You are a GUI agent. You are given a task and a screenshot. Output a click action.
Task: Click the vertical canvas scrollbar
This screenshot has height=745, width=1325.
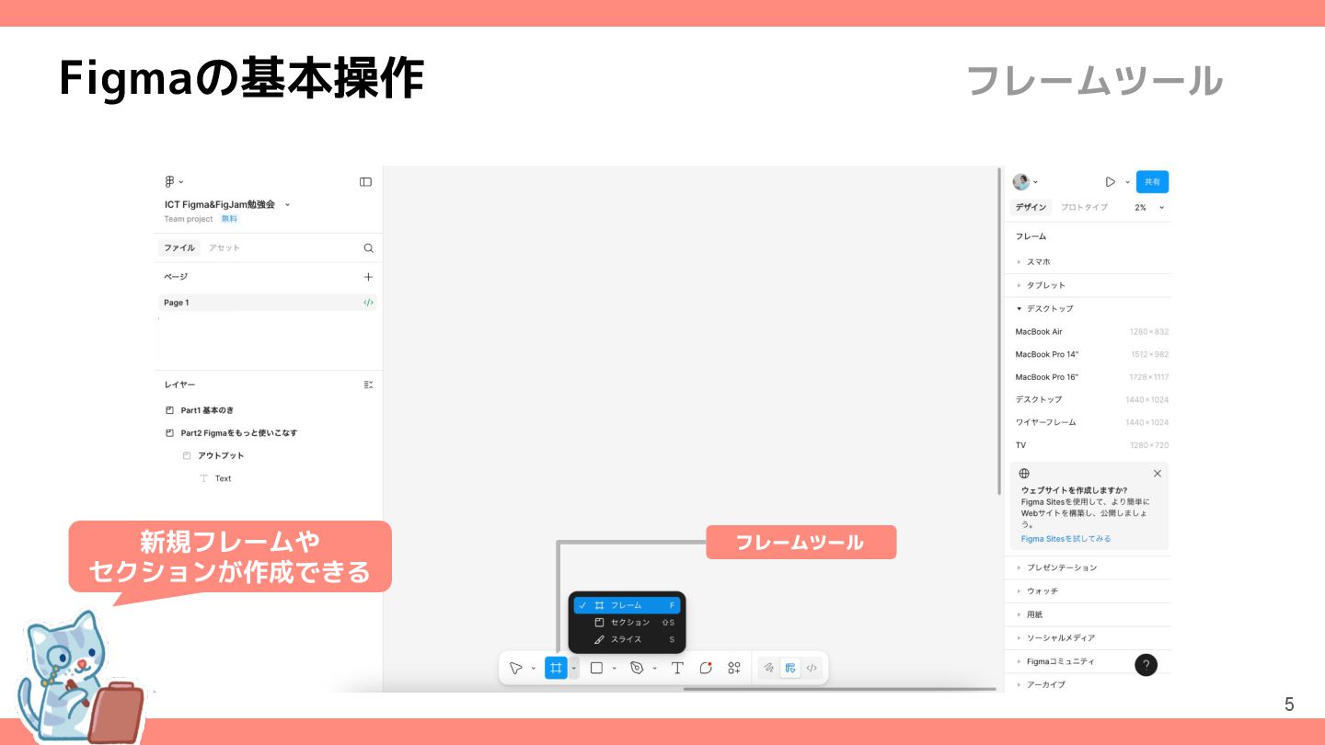(1000, 331)
